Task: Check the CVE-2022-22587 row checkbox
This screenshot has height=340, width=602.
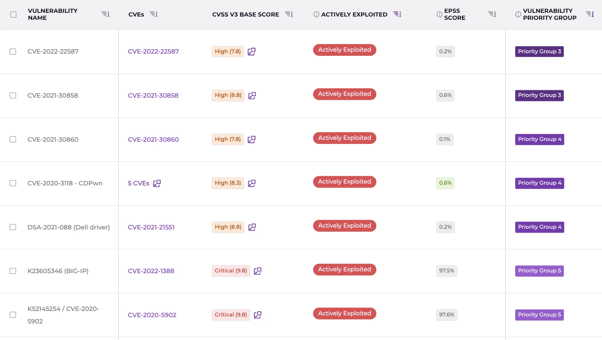Action: [13, 51]
